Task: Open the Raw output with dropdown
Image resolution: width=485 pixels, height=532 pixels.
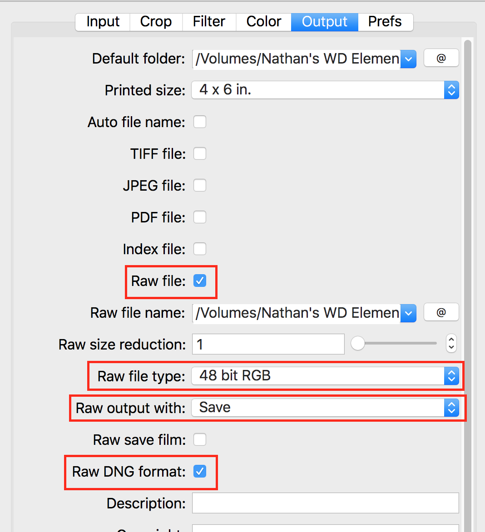Action: pyautogui.click(x=325, y=408)
